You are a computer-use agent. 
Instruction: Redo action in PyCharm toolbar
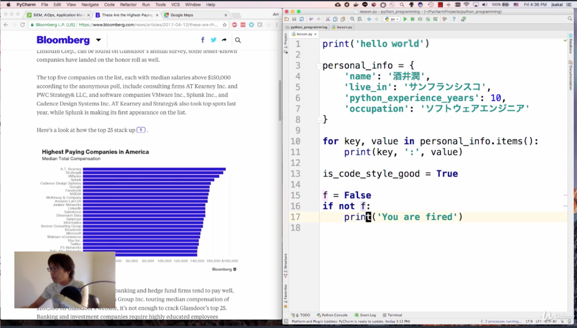pyautogui.click(x=318, y=19)
